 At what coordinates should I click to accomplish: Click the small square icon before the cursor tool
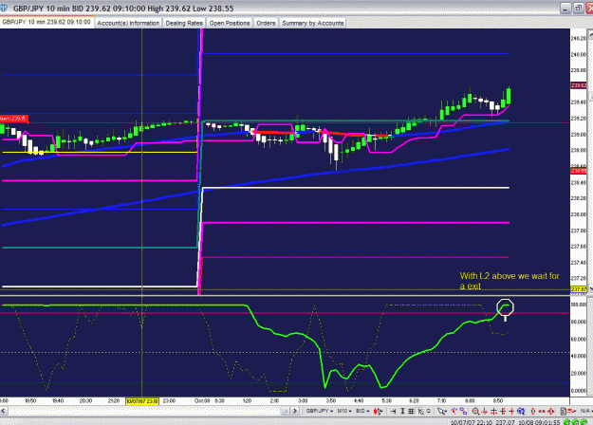[429, 411]
